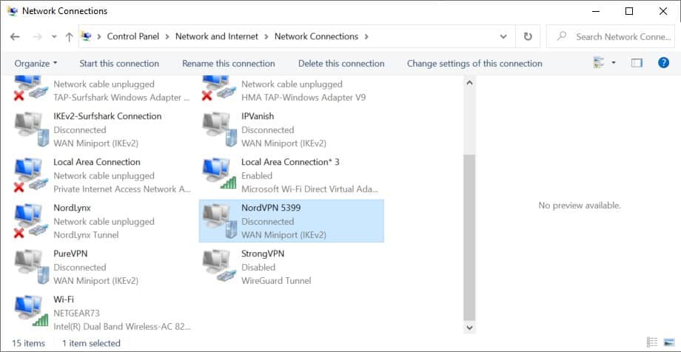Click Delete this connection
Viewport: 681px width, 352px height.
(x=341, y=64)
